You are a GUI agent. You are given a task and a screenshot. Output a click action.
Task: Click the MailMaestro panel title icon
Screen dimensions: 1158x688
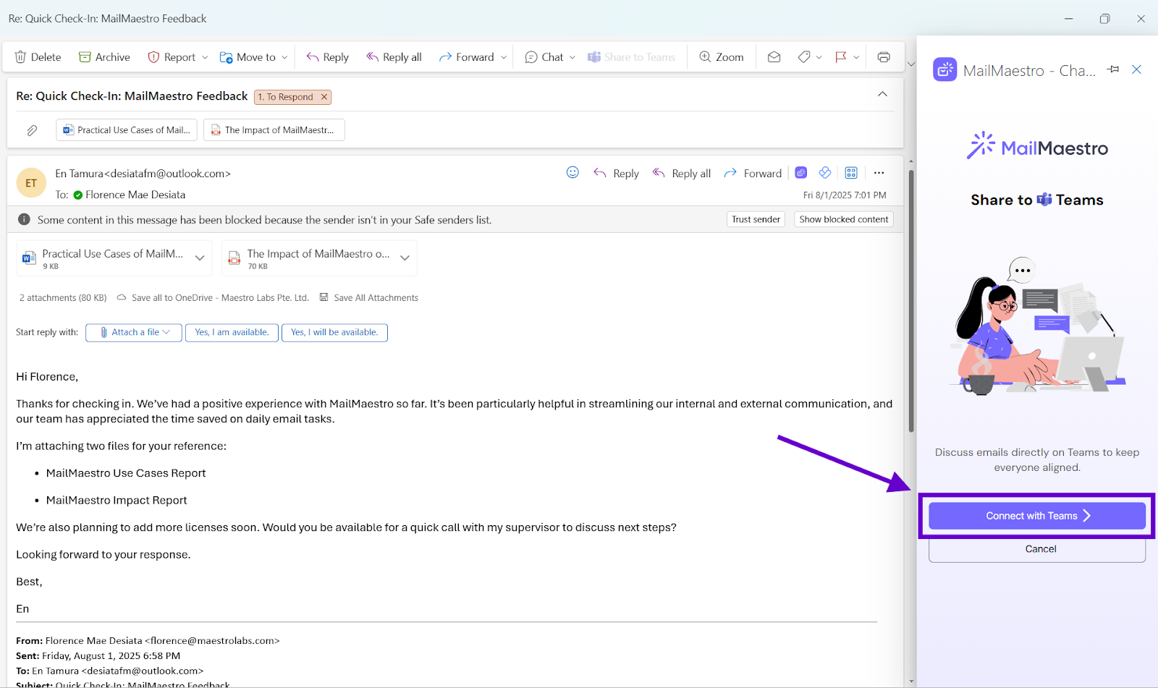click(x=944, y=69)
